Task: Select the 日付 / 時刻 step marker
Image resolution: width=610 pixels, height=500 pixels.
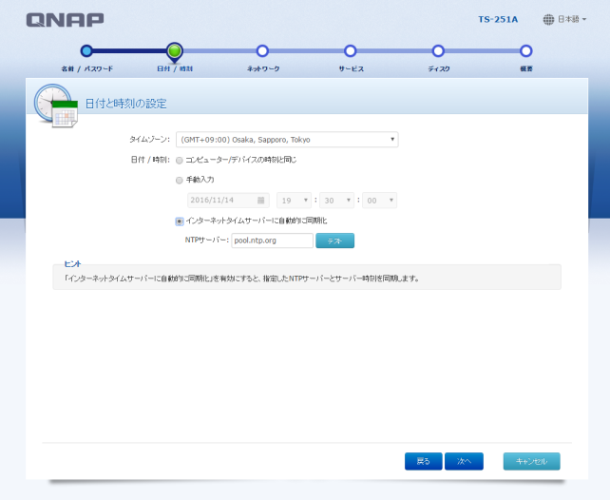Action: (175, 51)
